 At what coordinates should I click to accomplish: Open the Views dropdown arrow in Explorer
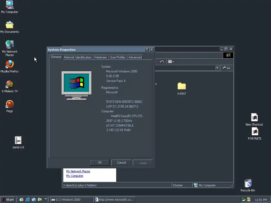click(173, 62)
